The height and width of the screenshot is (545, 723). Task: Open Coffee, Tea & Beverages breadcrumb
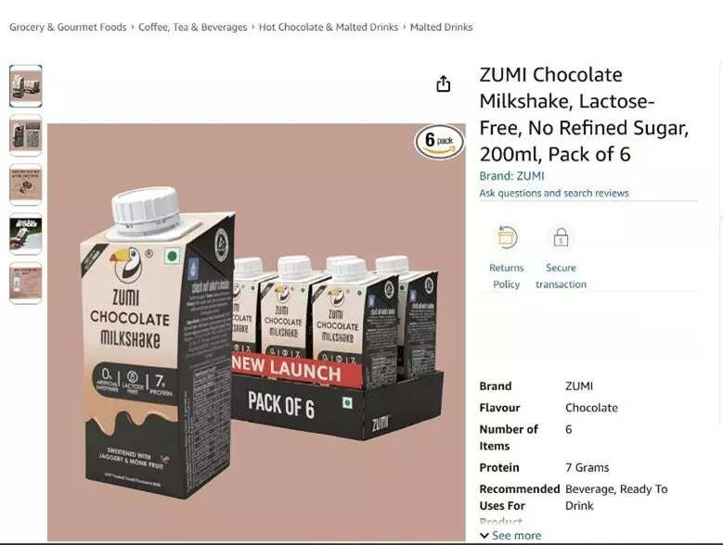tap(193, 27)
